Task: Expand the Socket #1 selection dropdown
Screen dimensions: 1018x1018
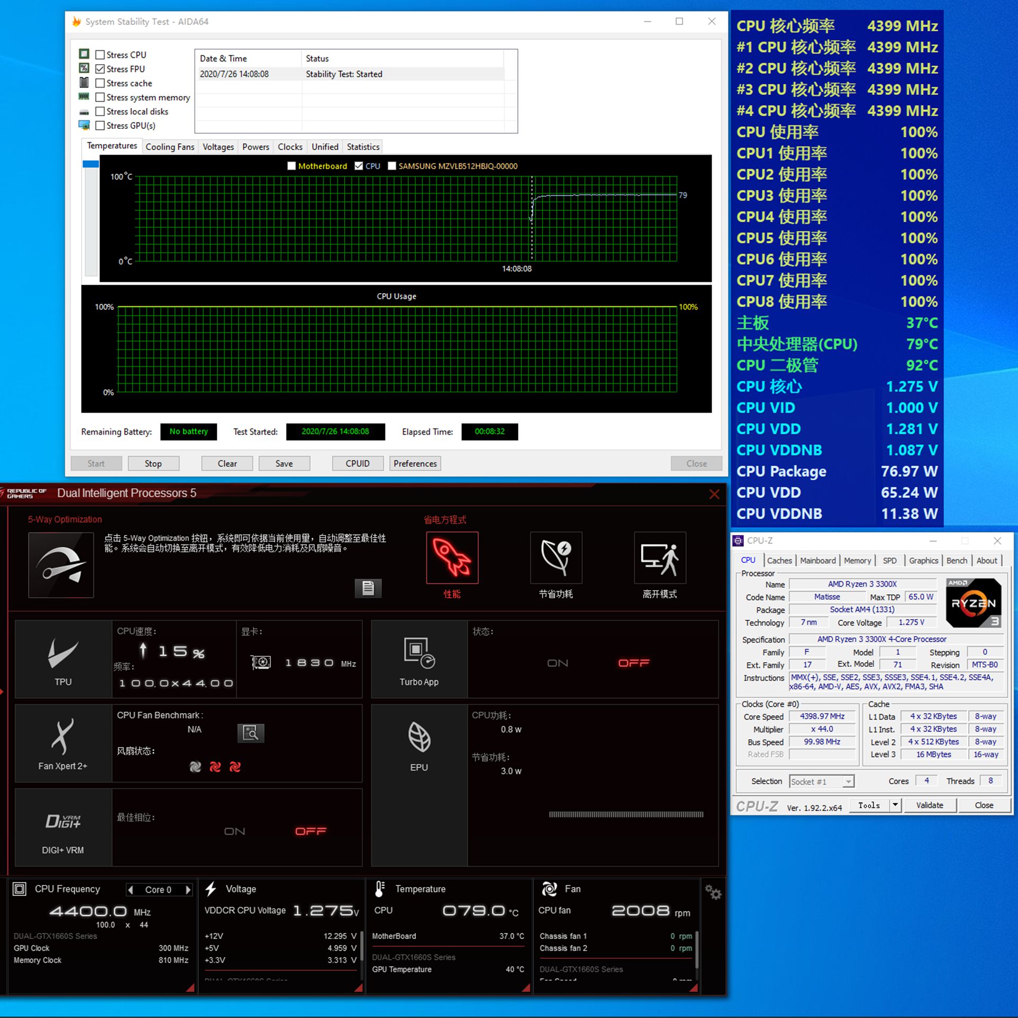Action: click(848, 782)
